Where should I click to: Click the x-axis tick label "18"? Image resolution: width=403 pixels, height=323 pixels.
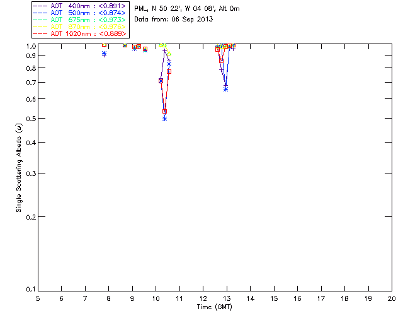(x=345, y=298)
